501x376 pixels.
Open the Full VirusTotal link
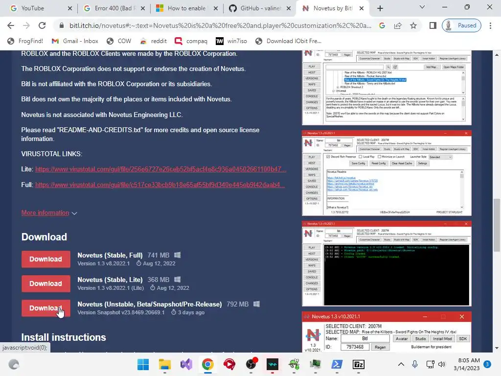pyautogui.click(x=160, y=185)
